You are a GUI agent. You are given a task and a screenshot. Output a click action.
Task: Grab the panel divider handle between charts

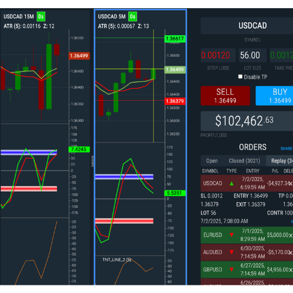(93, 161)
